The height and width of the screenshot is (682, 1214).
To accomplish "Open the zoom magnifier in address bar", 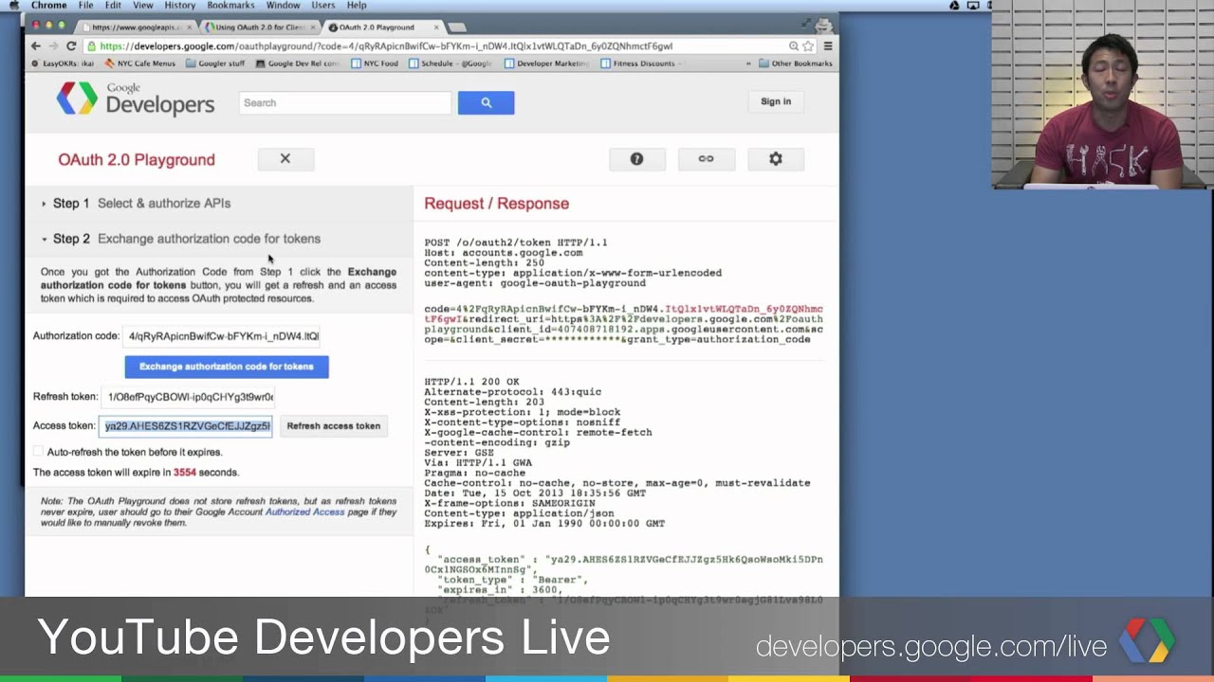I will click(x=794, y=45).
